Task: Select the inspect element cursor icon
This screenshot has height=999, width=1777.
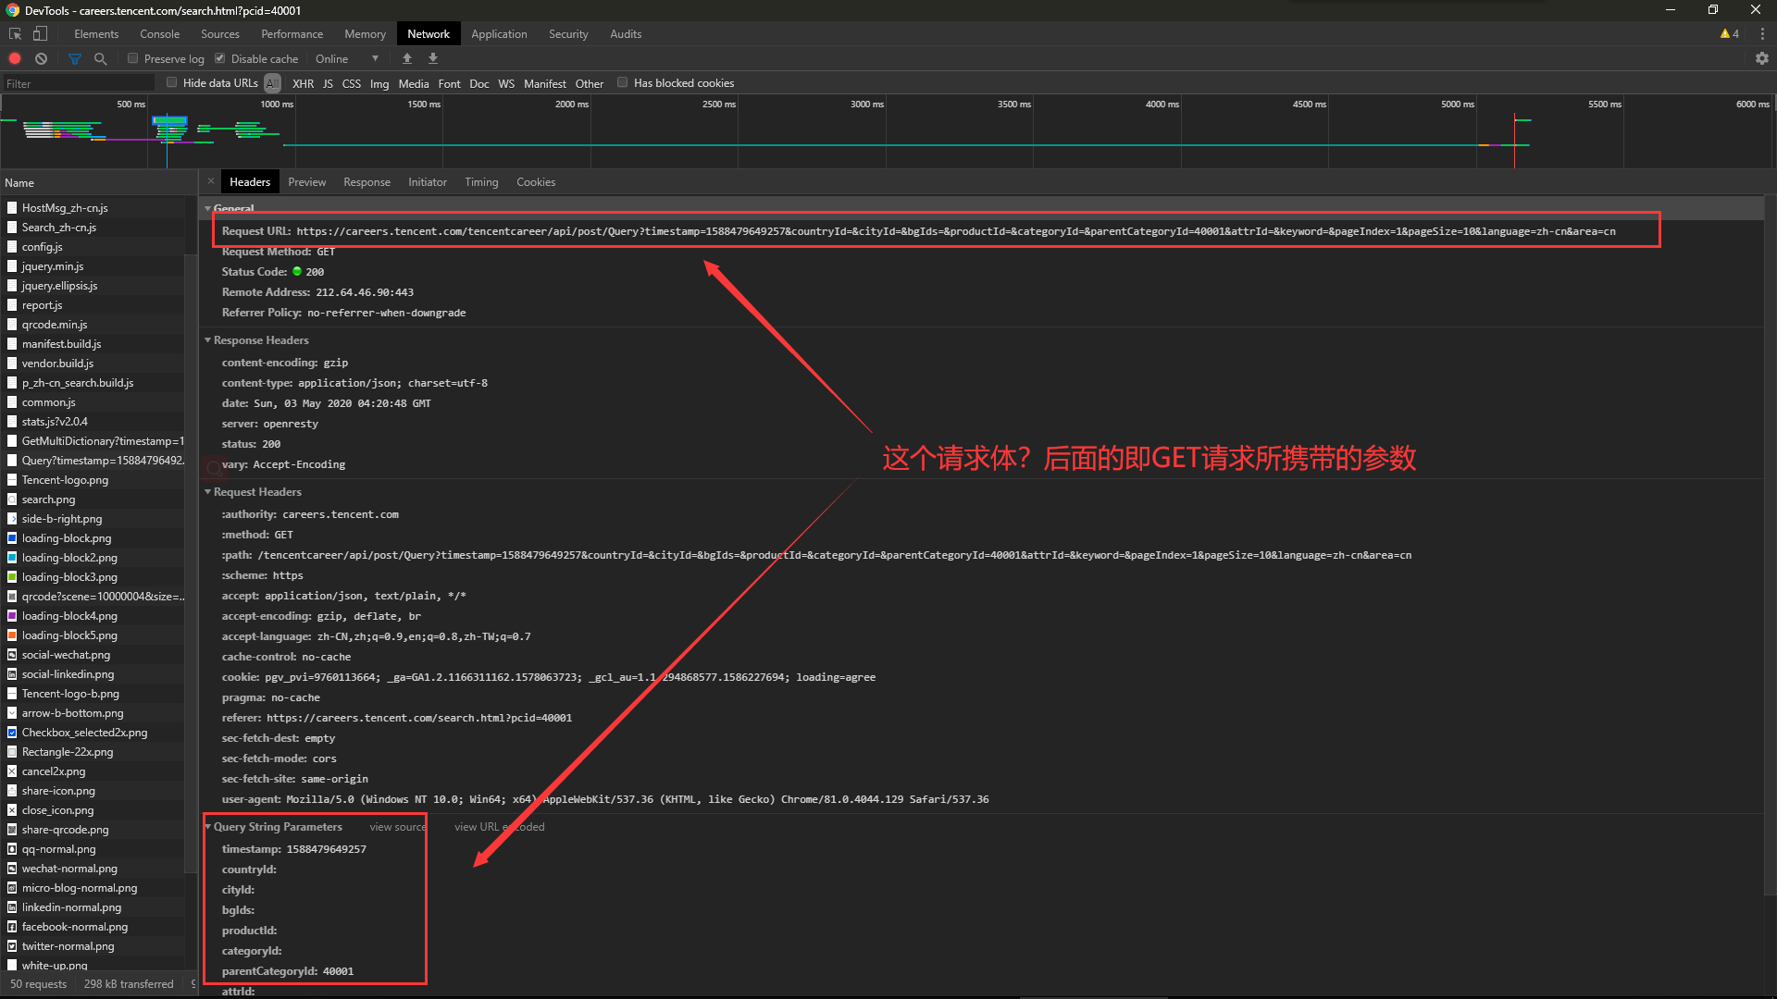Action: click(x=15, y=34)
